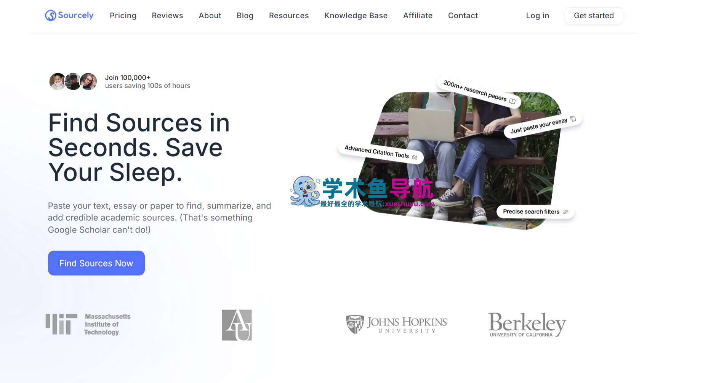Open the Resources menu item
Image resolution: width=724 pixels, height=383 pixels.
[x=289, y=16]
